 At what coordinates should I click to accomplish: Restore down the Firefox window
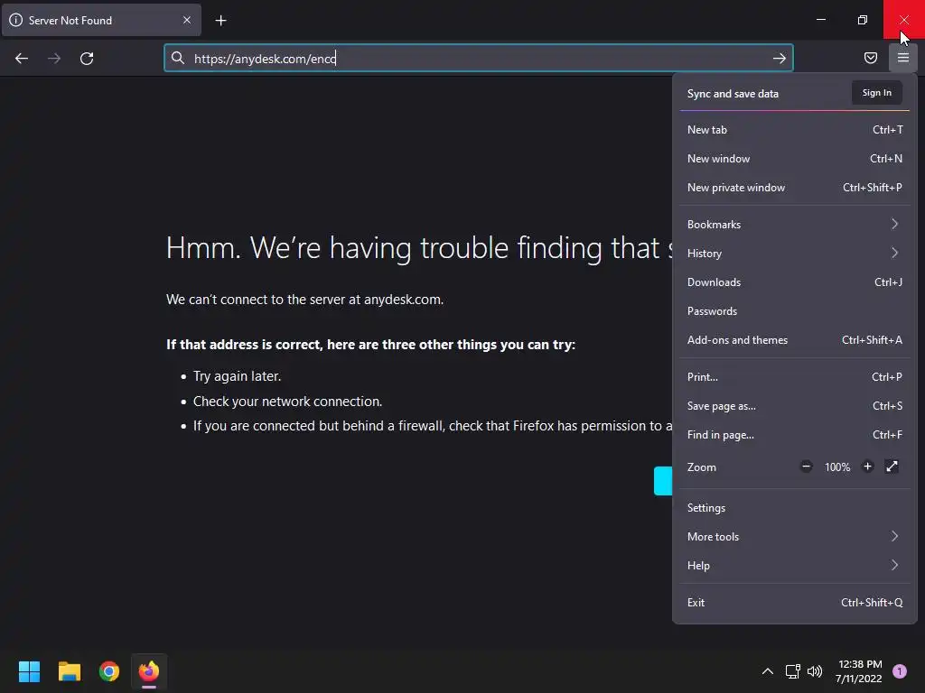click(x=863, y=20)
